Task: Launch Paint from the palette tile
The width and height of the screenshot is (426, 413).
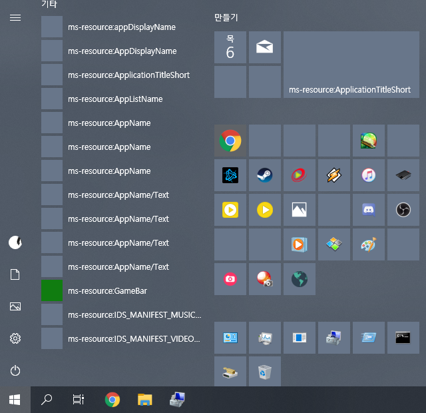Action: coord(368,244)
